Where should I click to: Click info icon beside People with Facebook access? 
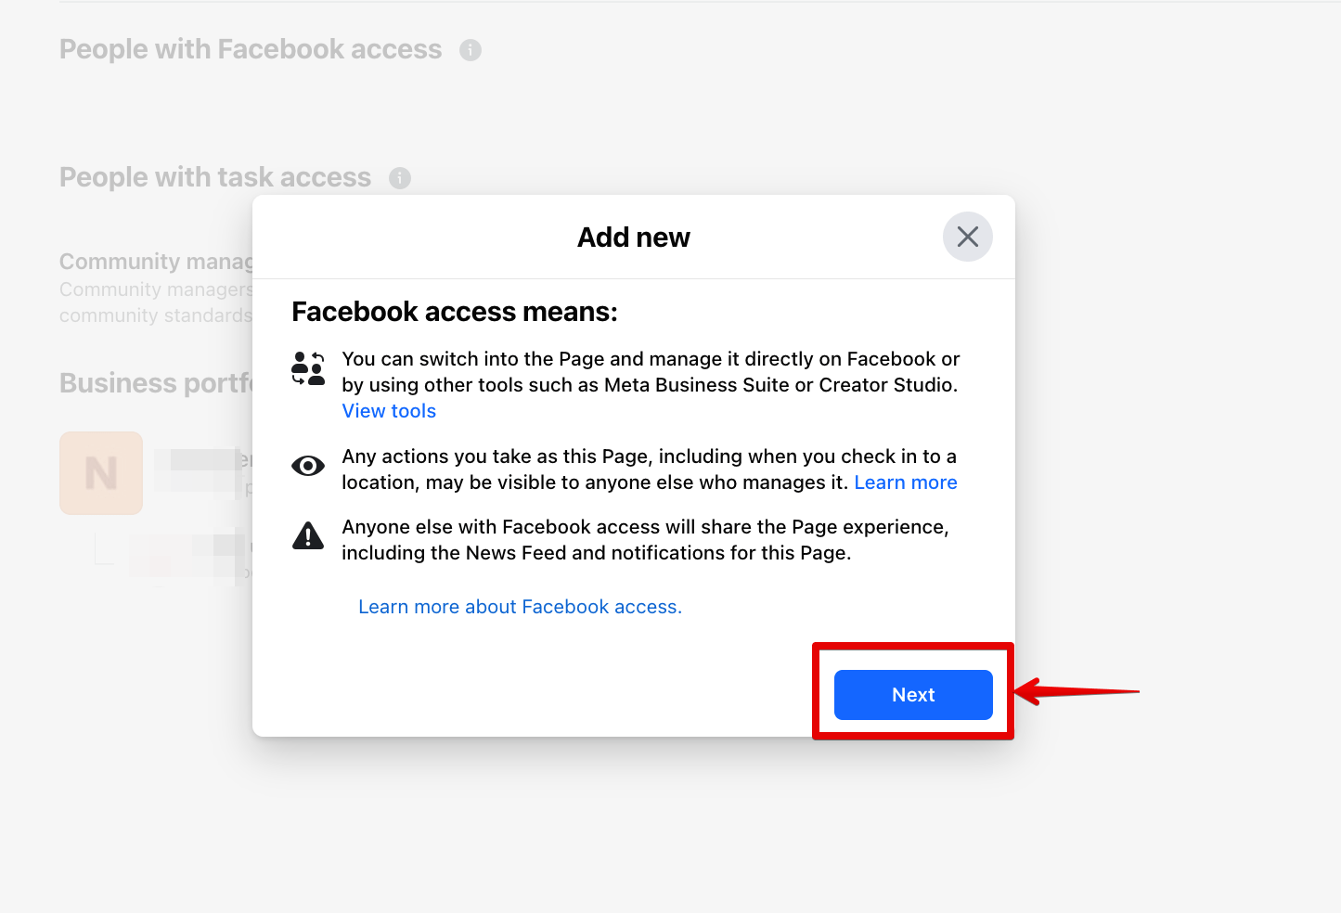coord(471,50)
